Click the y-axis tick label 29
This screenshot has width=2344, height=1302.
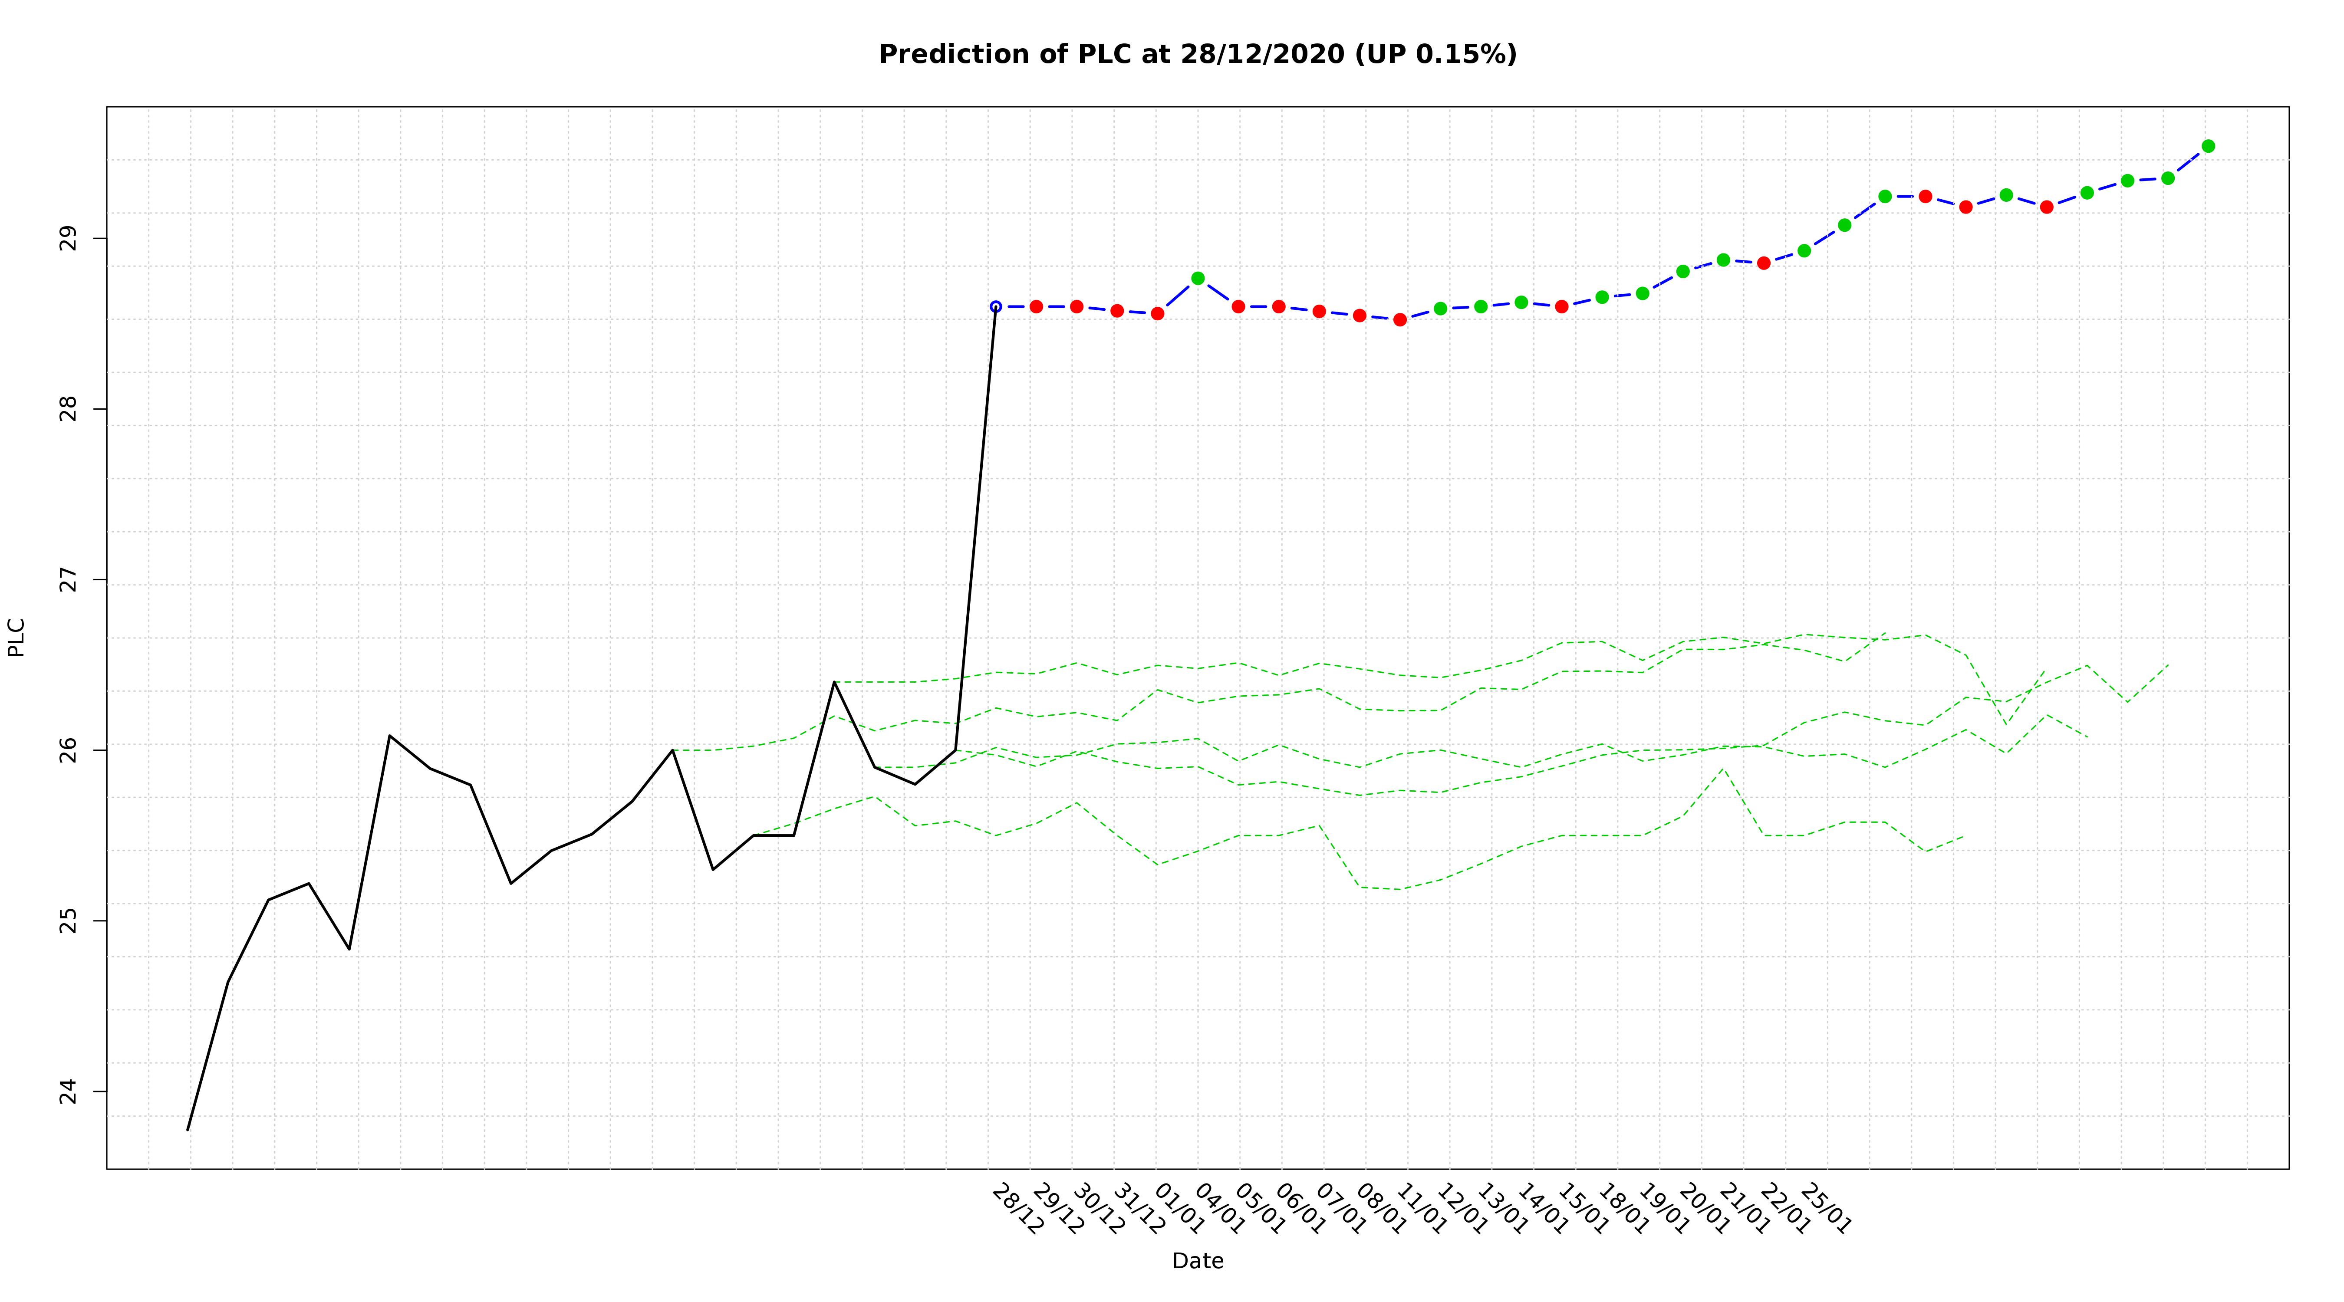tap(67, 238)
